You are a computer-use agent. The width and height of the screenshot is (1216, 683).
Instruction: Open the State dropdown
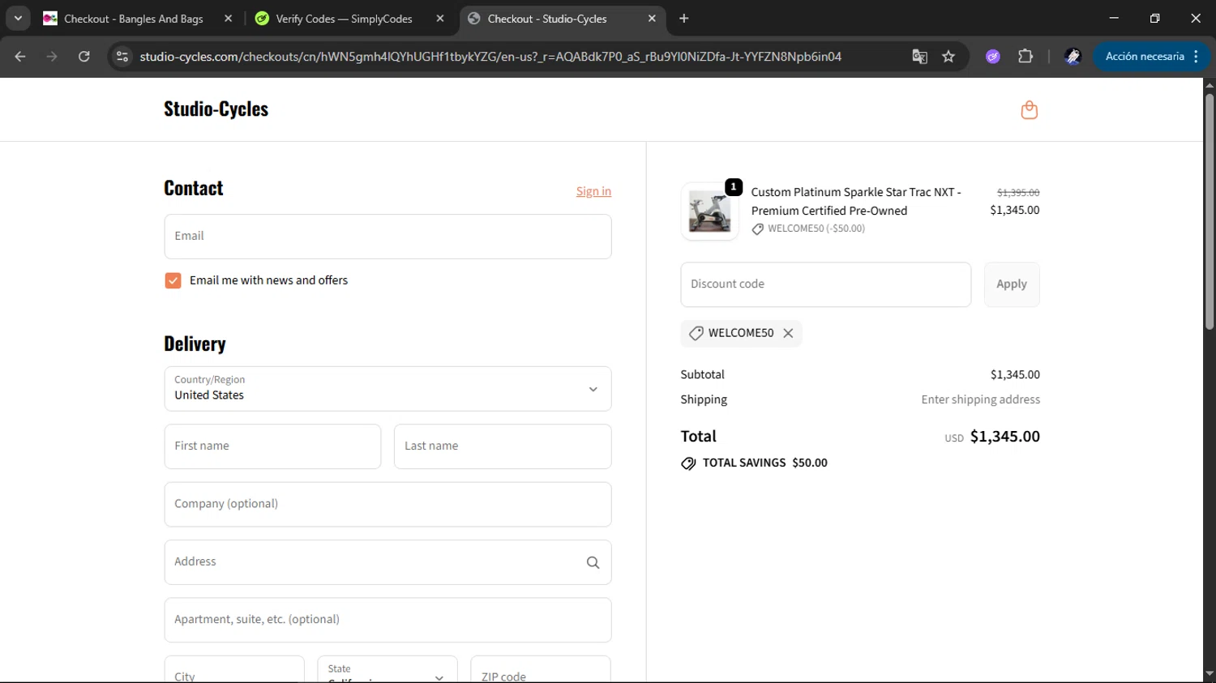click(387, 669)
